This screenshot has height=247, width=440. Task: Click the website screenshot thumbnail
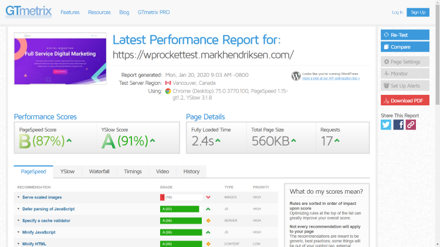(60, 59)
